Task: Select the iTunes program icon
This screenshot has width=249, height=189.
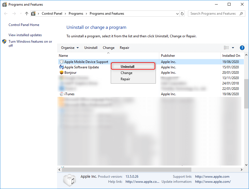Action: (61, 94)
